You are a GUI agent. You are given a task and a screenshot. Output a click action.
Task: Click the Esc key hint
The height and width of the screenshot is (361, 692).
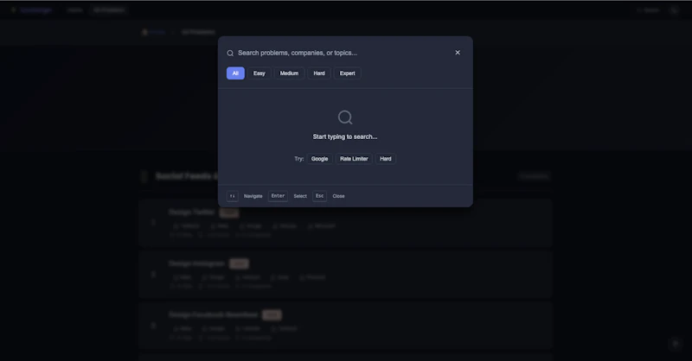[319, 196]
